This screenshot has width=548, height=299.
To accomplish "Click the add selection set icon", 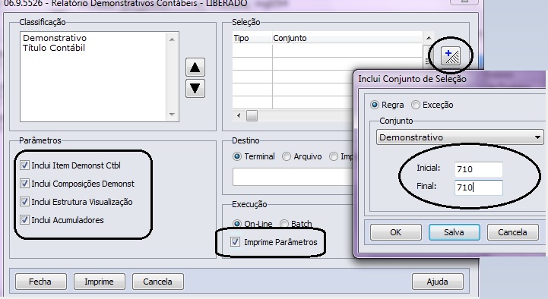I will (451, 55).
